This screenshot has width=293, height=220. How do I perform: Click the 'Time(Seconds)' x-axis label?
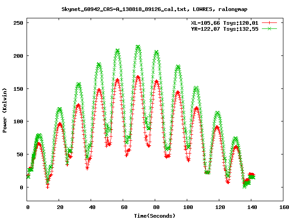point(155,216)
